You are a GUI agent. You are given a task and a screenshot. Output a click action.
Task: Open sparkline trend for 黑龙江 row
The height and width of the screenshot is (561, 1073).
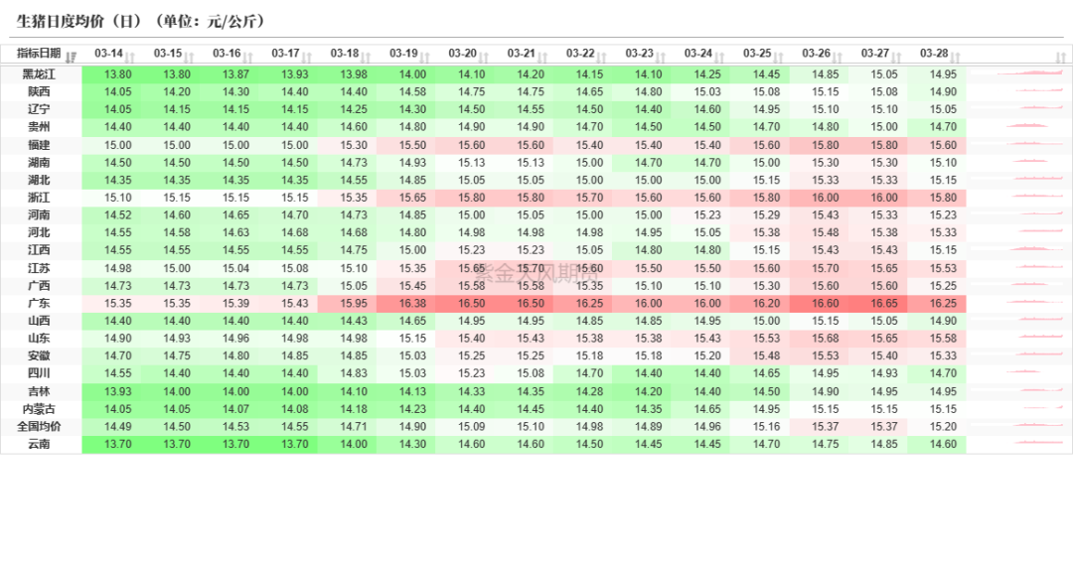coord(1018,73)
